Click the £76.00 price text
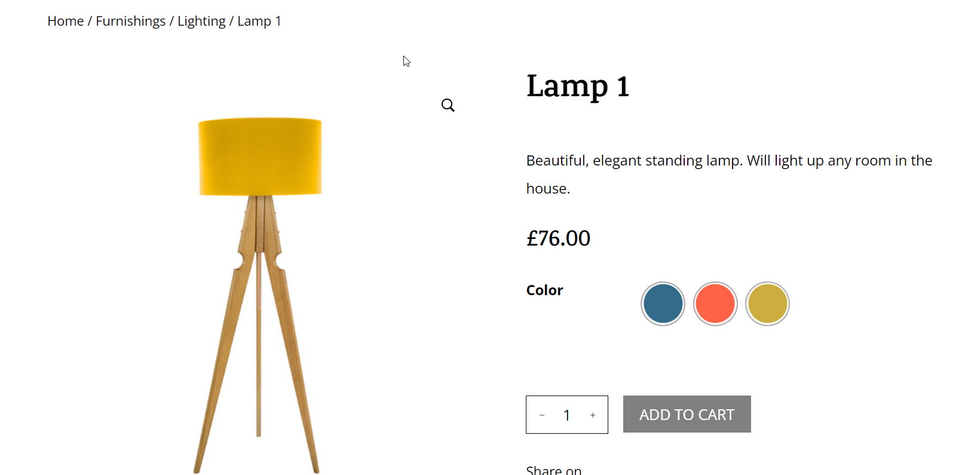The width and height of the screenshot is (968, 475). click(558, 238)
